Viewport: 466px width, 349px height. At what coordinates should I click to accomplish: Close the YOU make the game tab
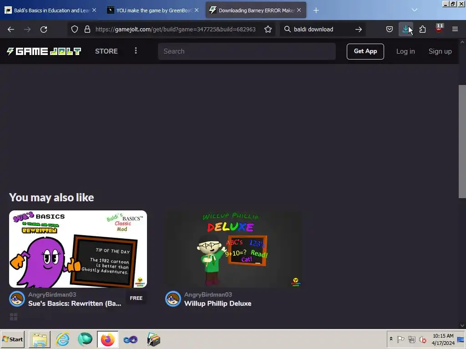pyautogui.click(x=197, y=10)
